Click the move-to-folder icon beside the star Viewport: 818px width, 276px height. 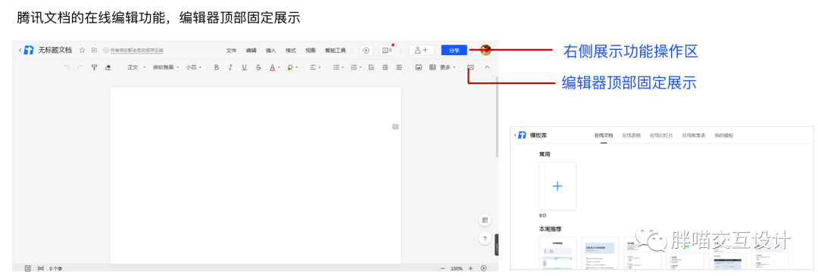pyautogui.click(x=94, y=50)
